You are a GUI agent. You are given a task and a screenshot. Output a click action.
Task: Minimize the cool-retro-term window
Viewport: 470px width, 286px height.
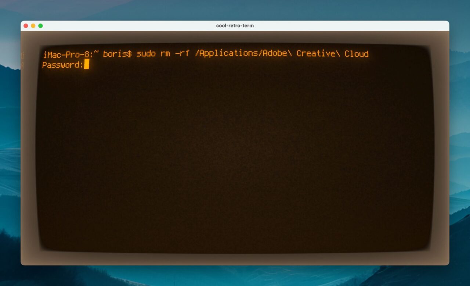click(33, 26)
